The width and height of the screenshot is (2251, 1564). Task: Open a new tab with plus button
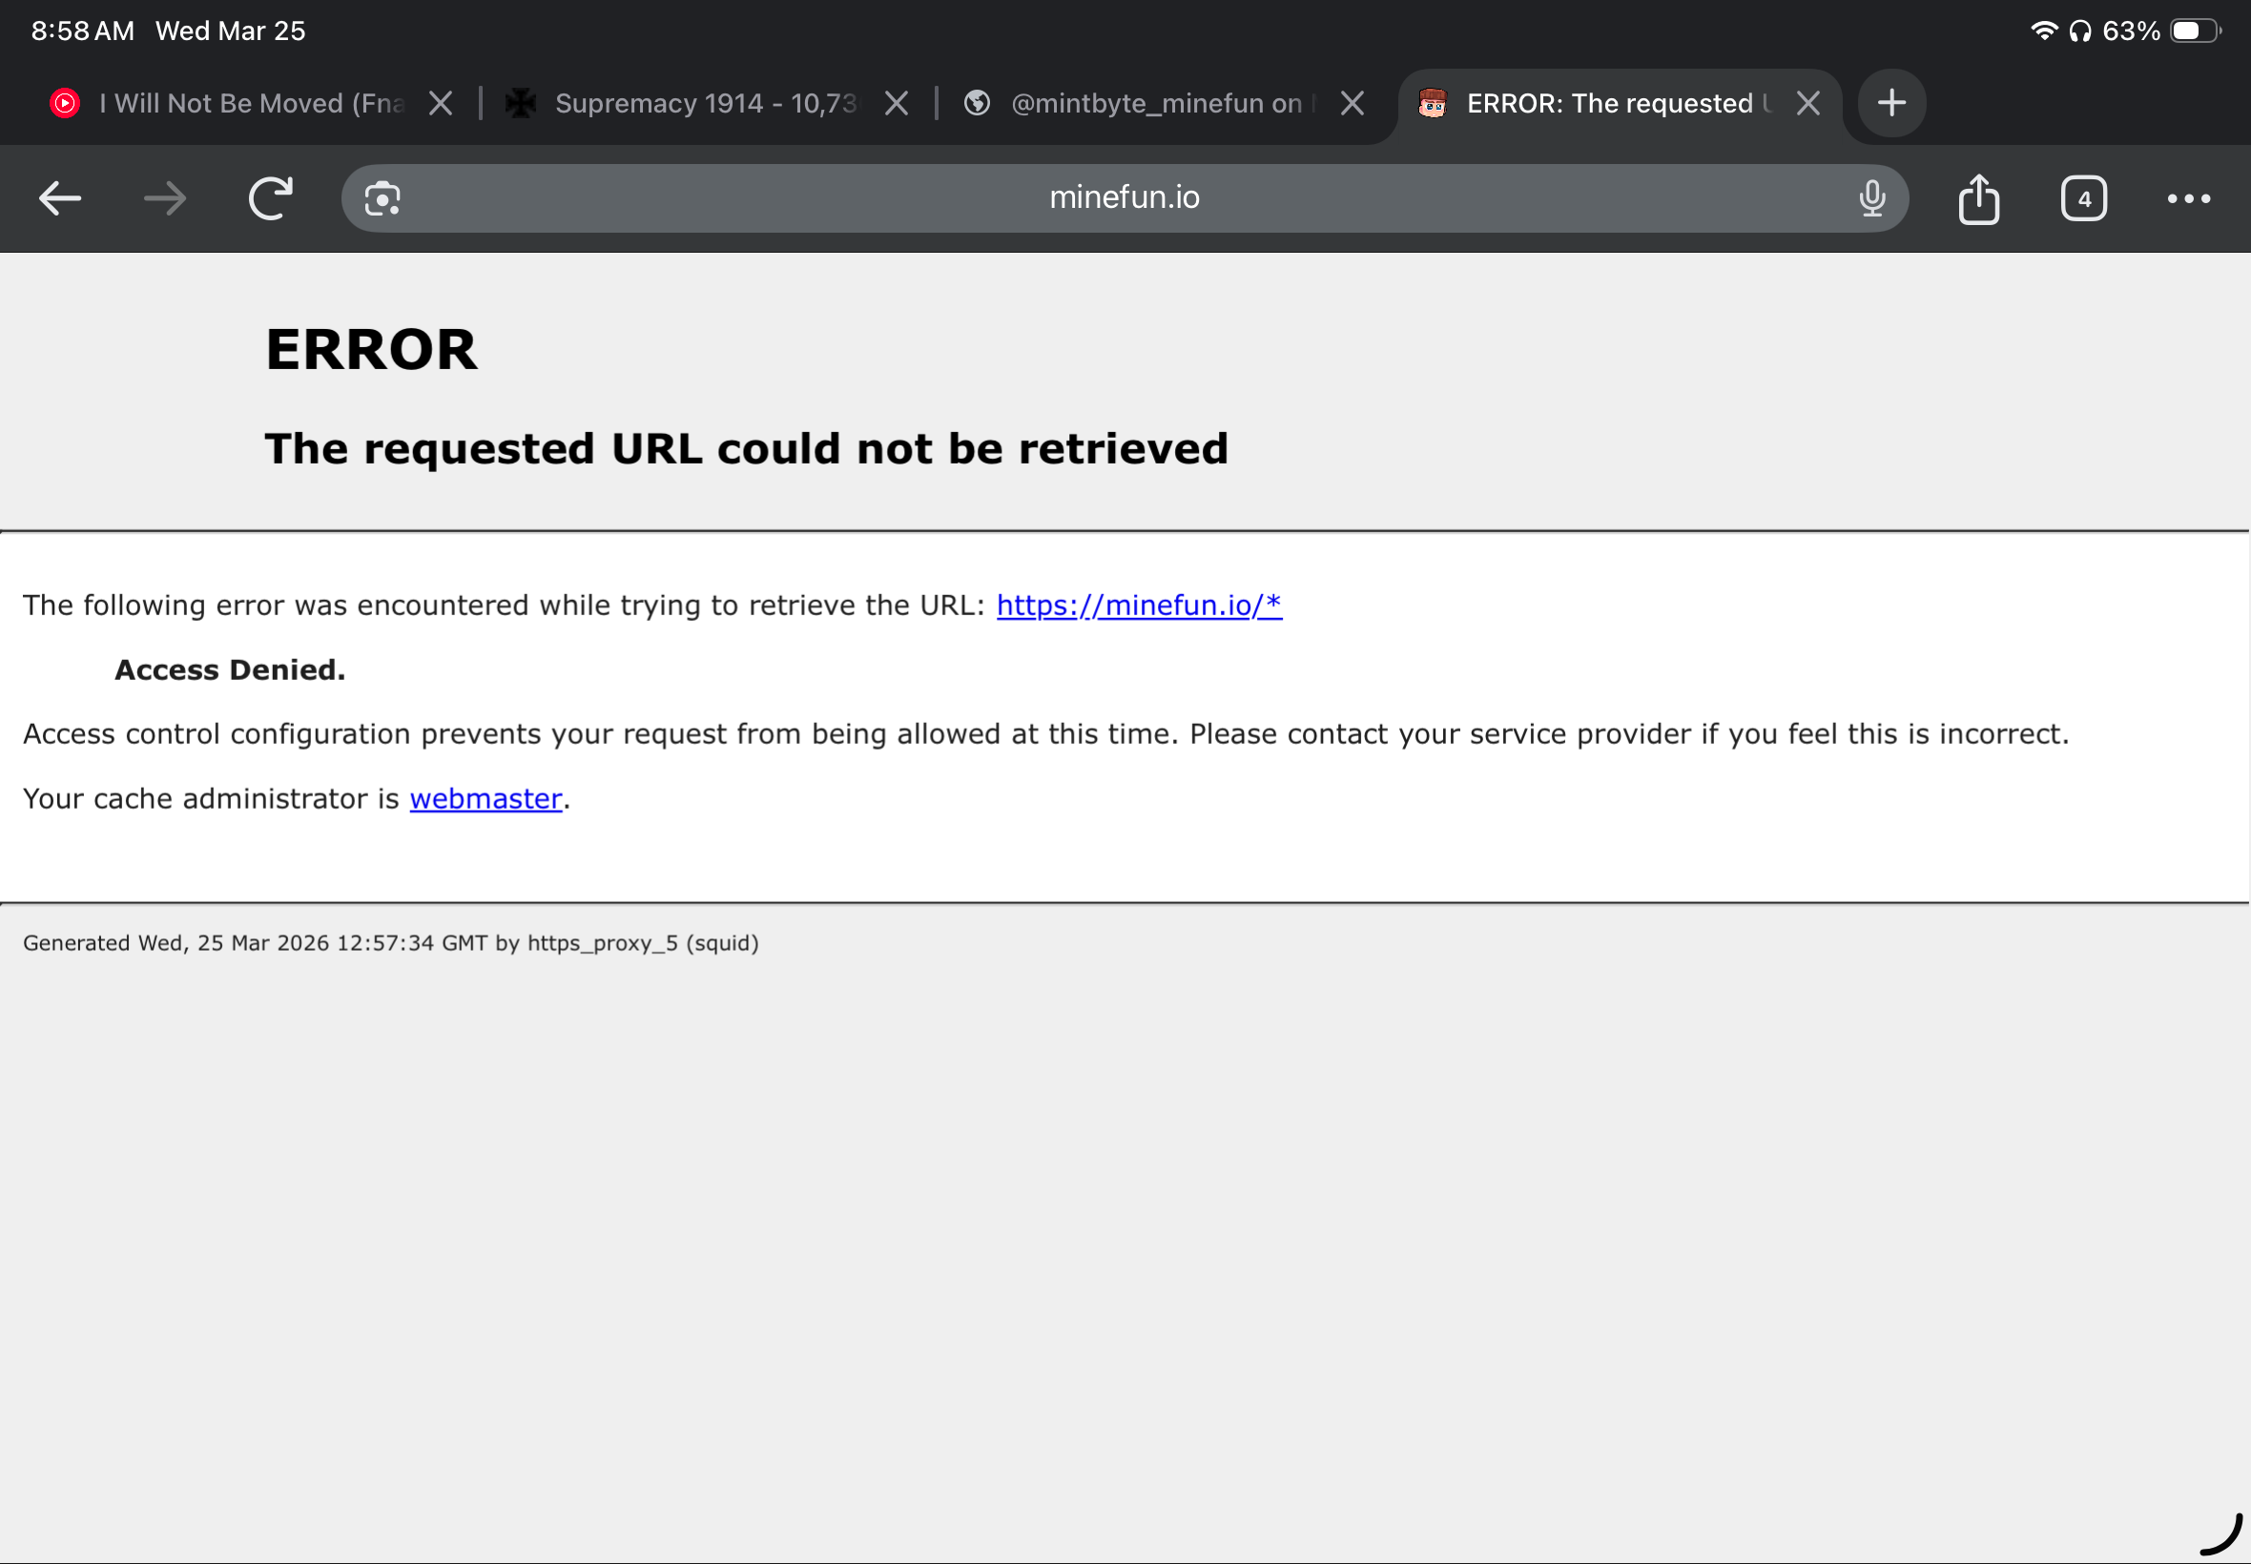click(1891, 103)
